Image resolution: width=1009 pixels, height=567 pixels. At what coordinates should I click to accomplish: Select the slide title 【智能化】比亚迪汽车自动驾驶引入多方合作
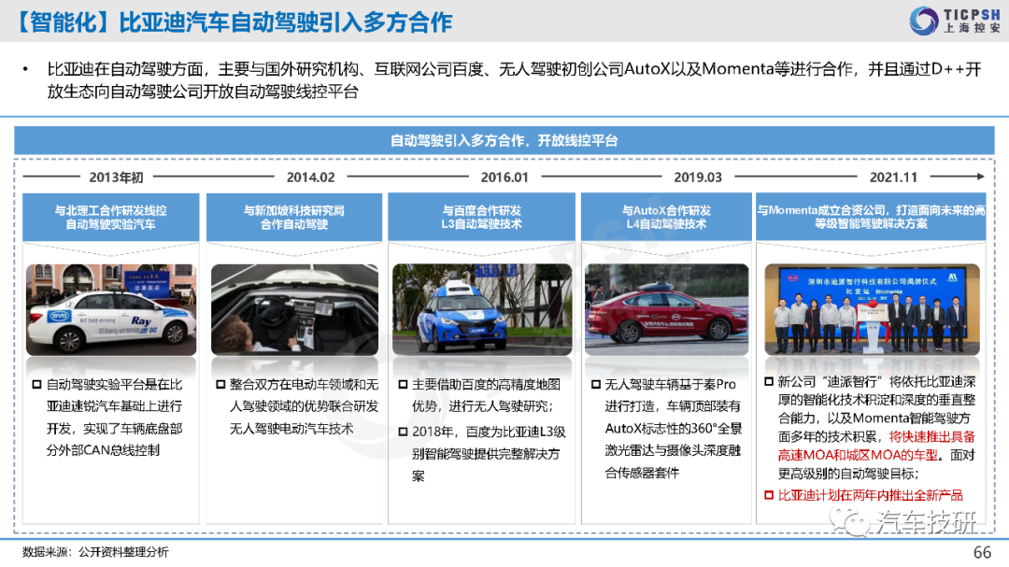(x=233, y=21)
